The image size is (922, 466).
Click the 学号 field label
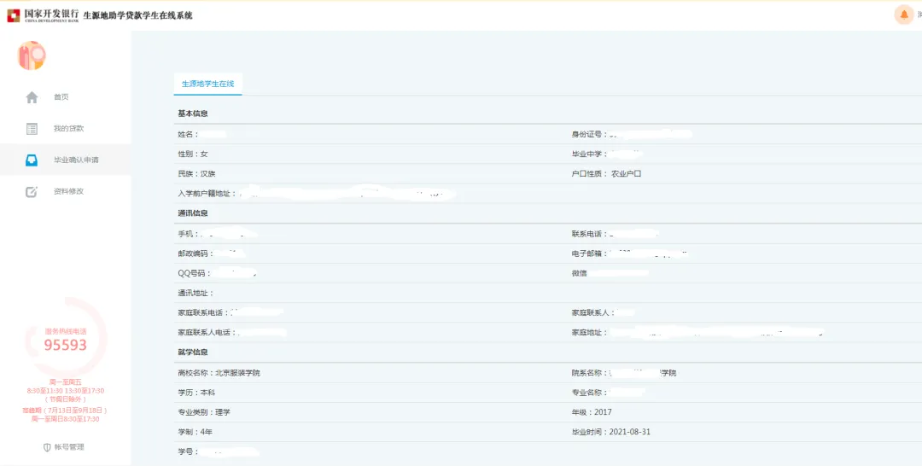coord(188,452)
